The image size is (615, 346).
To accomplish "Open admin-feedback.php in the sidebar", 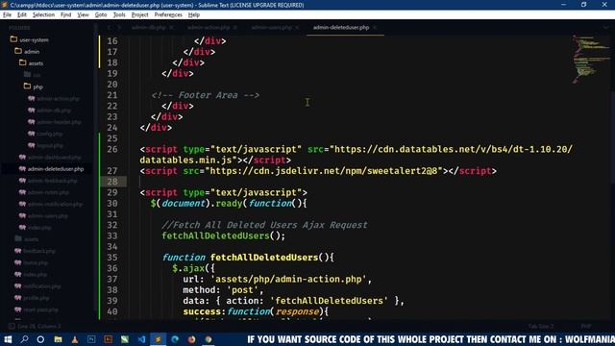I will point(53,181).
